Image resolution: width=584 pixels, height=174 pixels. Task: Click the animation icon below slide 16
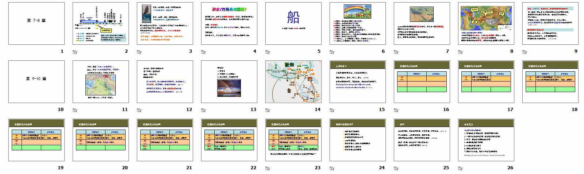pyautogui.click(x=397, y=110)
